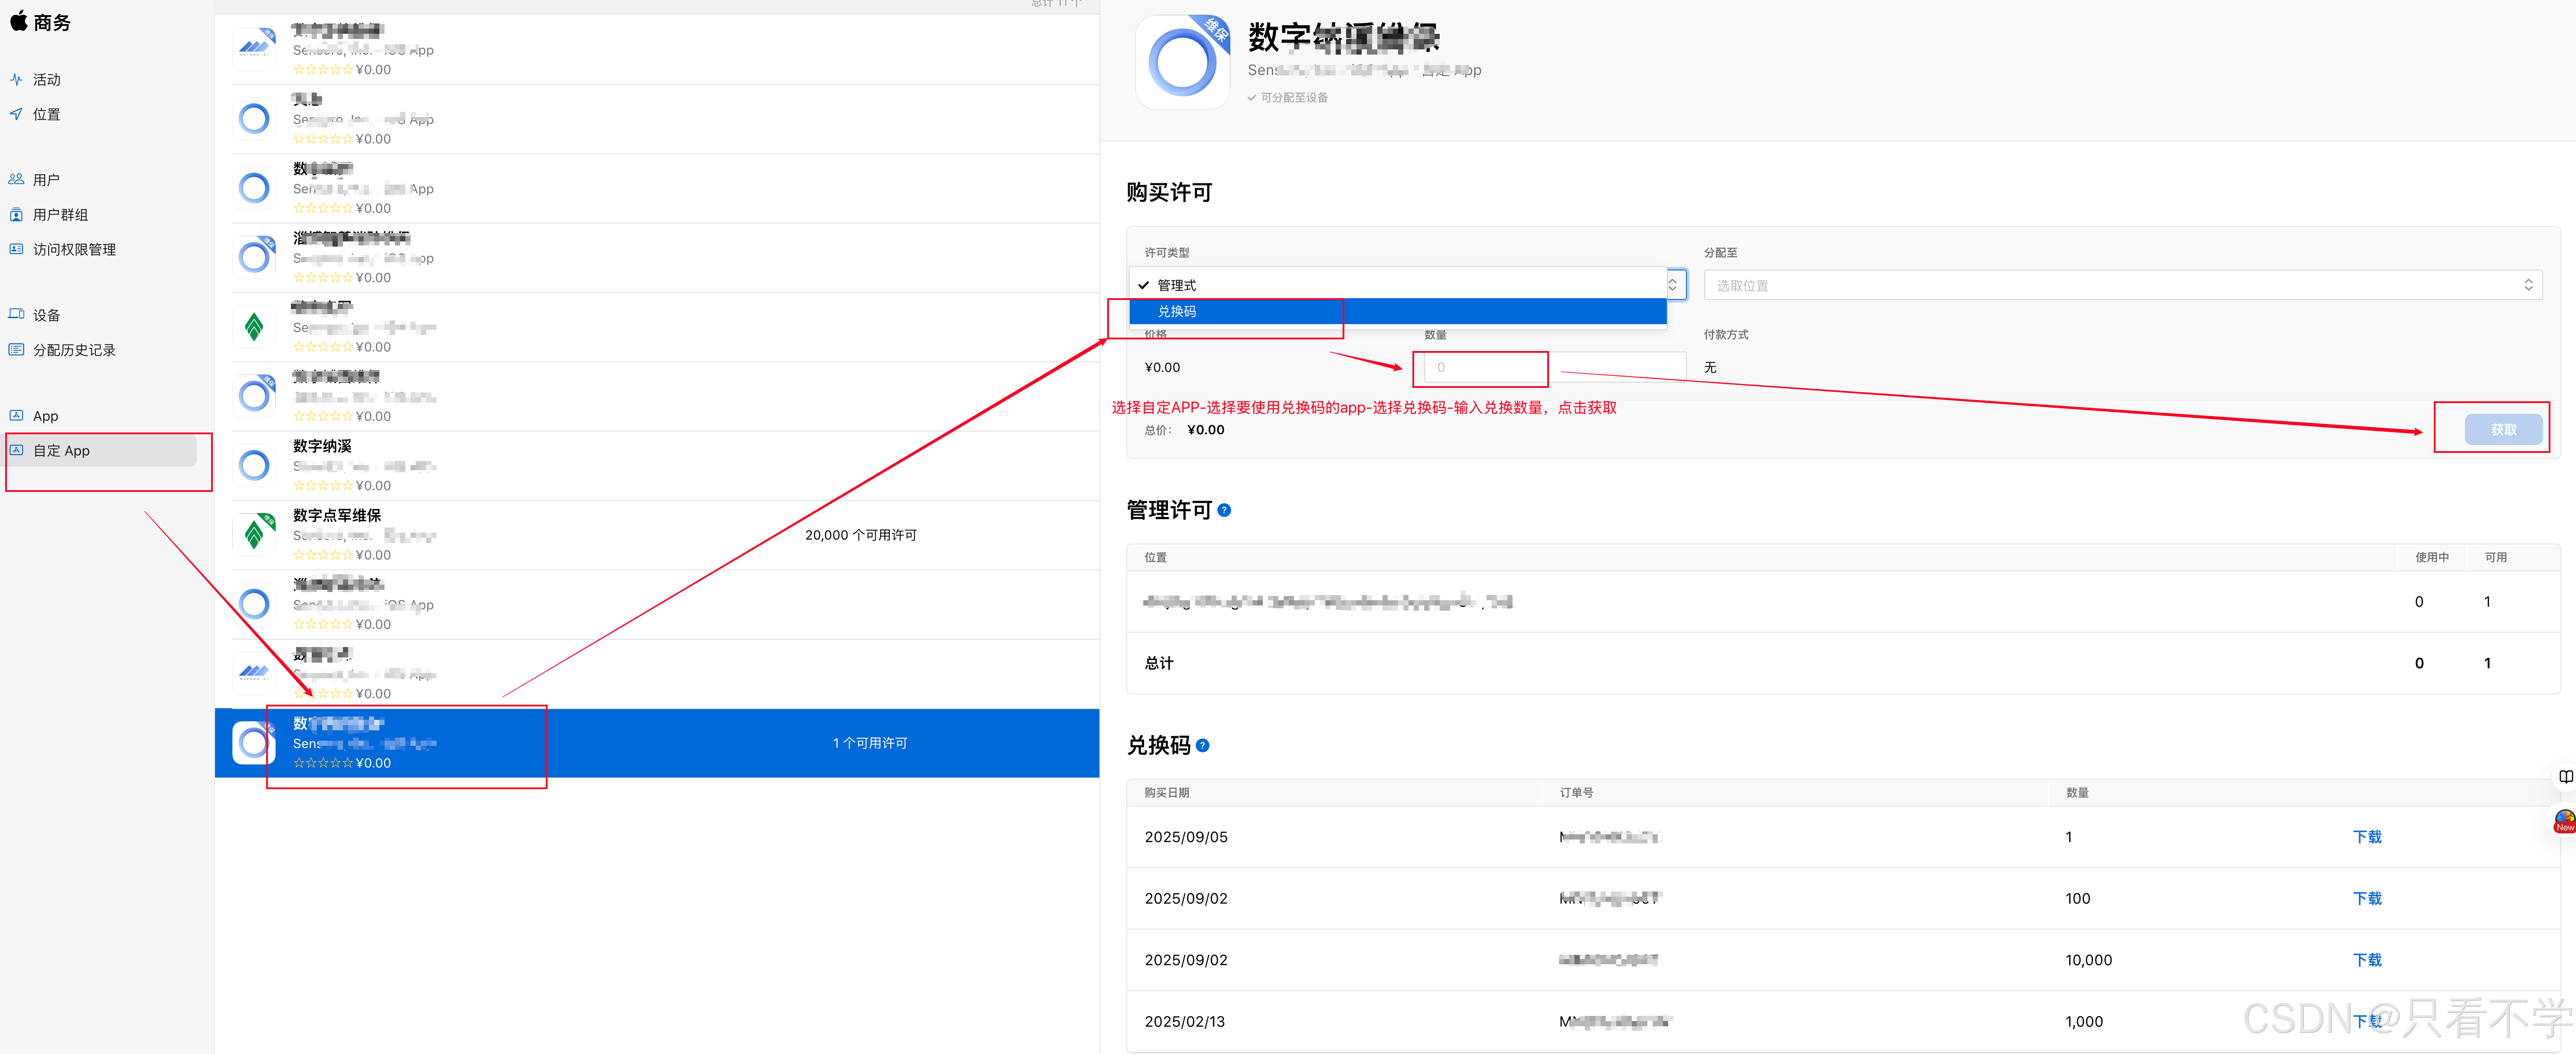
Task: Click the 1 个可用许可 label
Action: [x=870, y=743]
